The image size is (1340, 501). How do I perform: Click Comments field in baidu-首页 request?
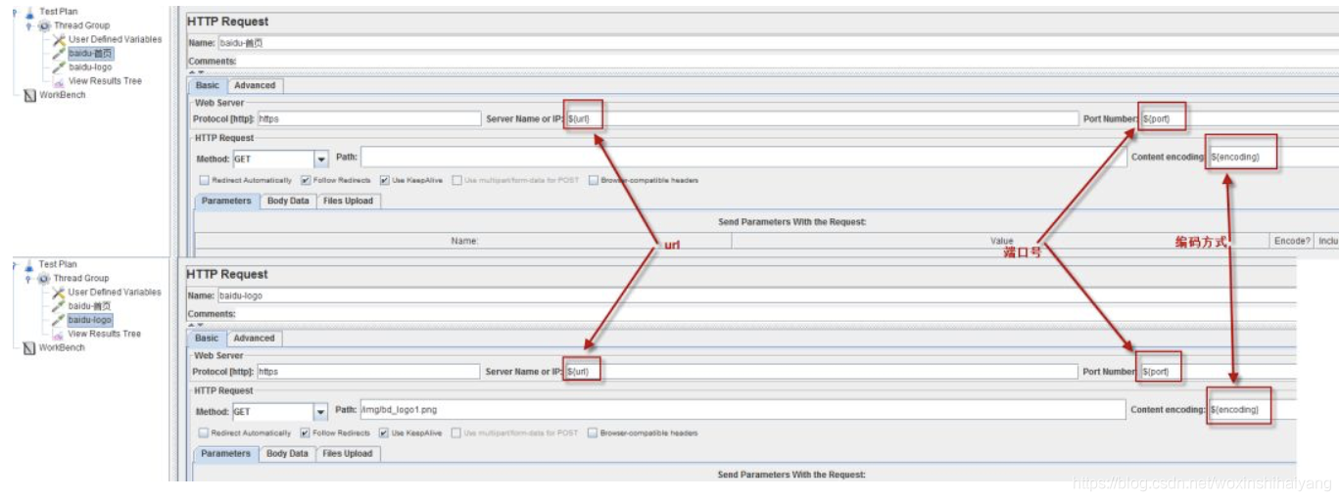789,62
